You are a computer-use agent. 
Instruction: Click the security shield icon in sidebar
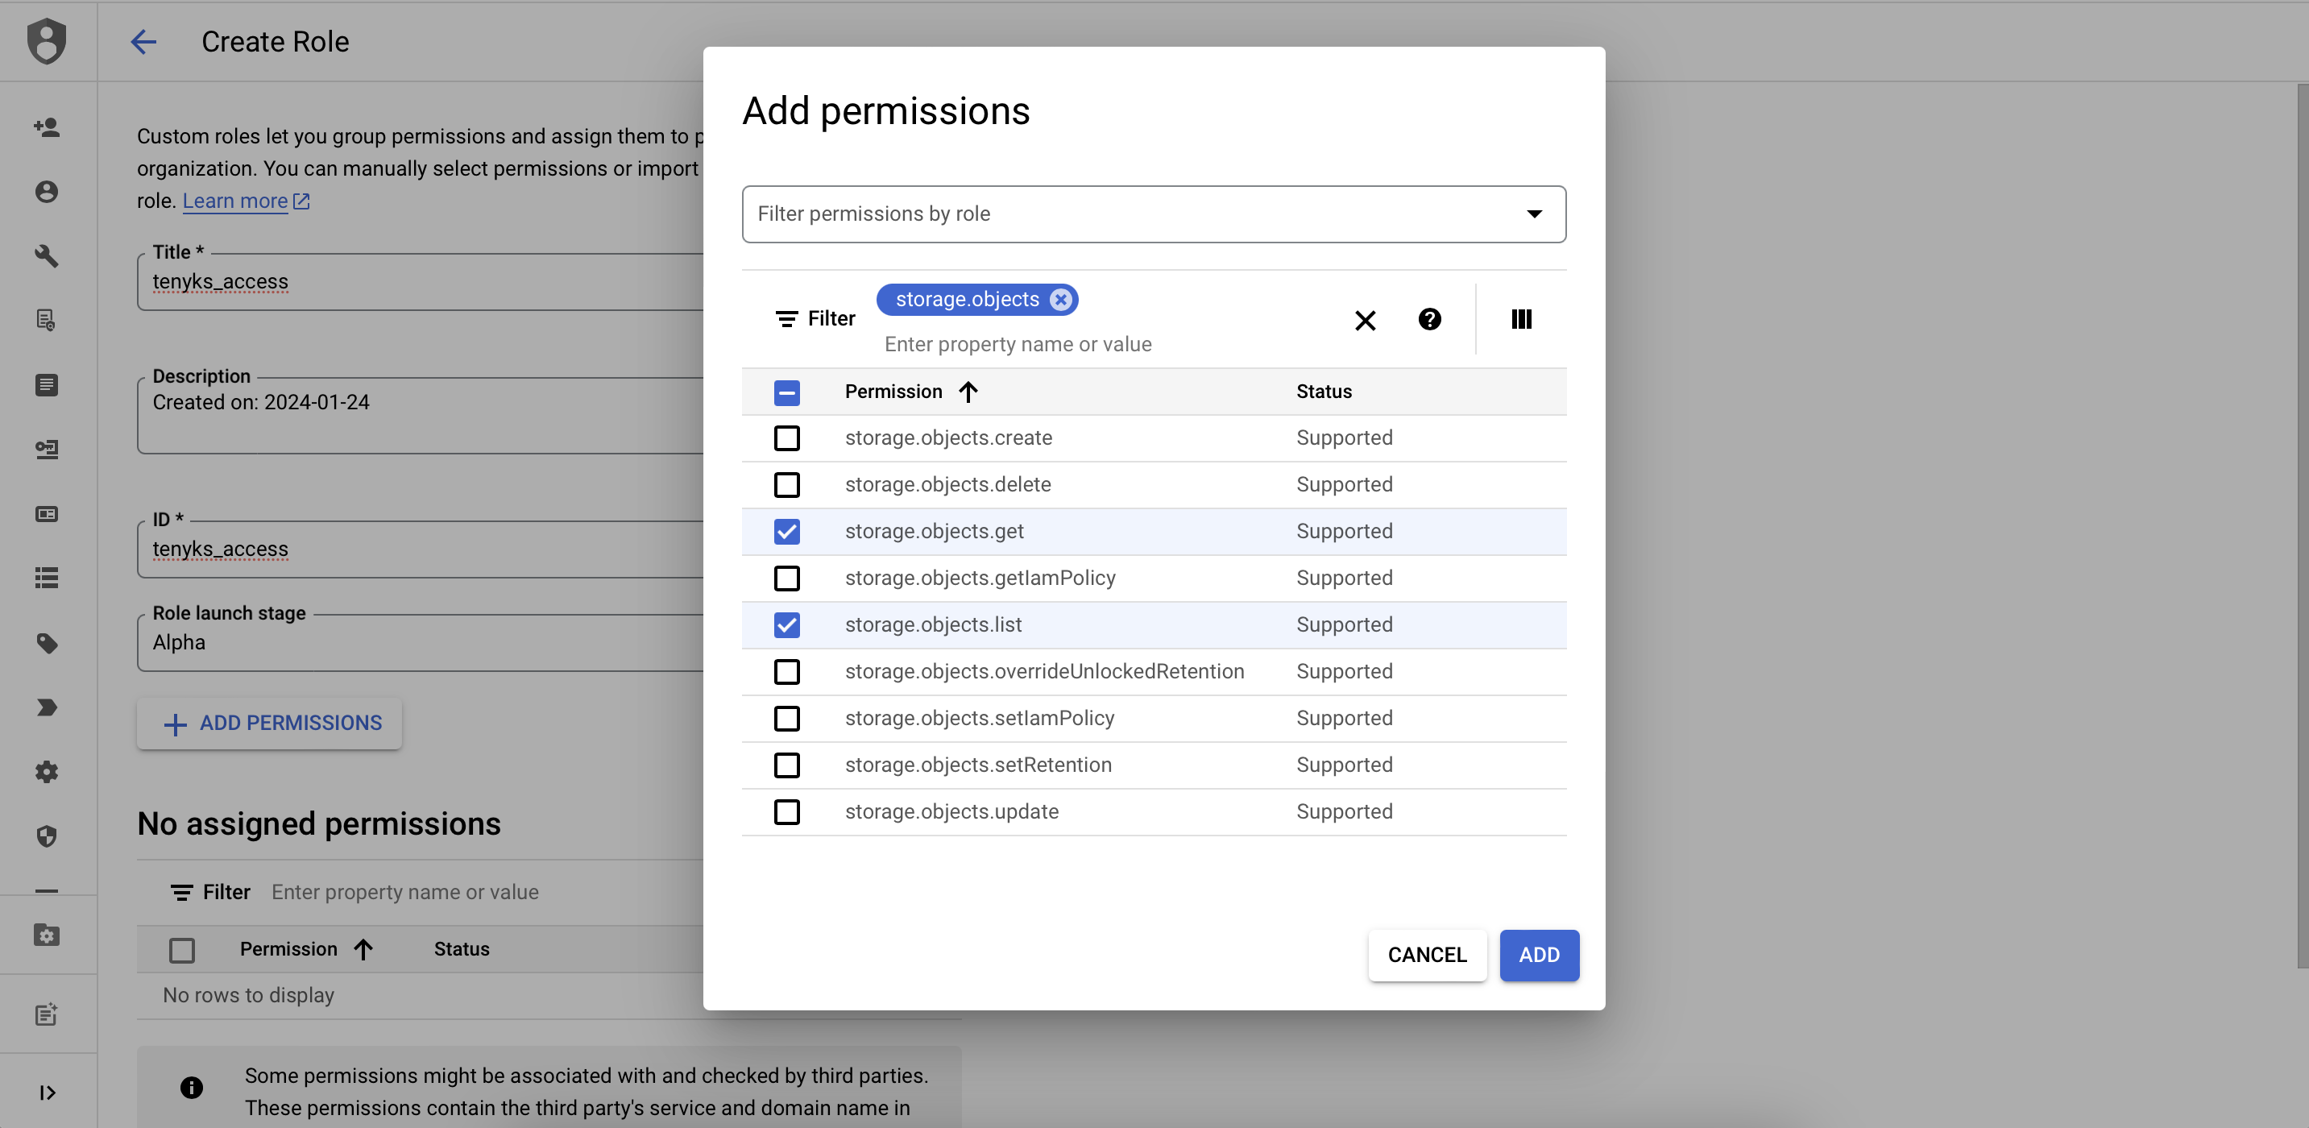coord(47,835)
